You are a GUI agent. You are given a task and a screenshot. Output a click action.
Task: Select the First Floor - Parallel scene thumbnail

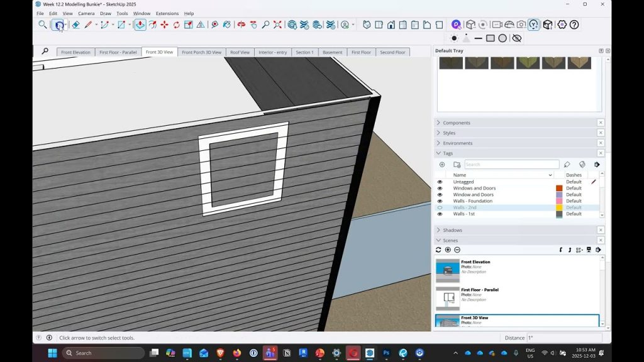[448, 297]
